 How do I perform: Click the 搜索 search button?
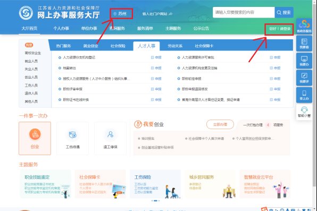point(284,12)
